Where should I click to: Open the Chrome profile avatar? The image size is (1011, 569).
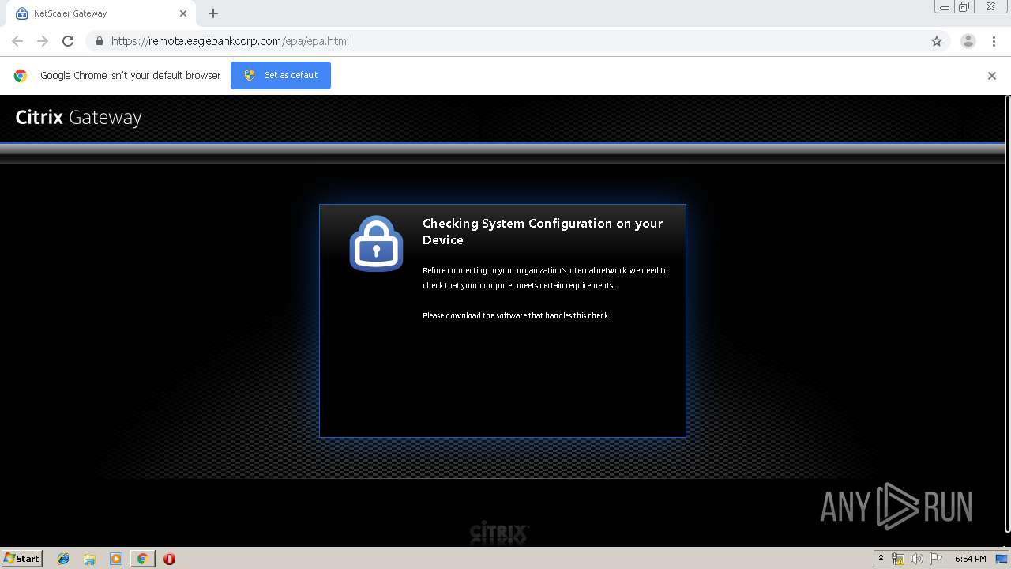coord(968,41)
